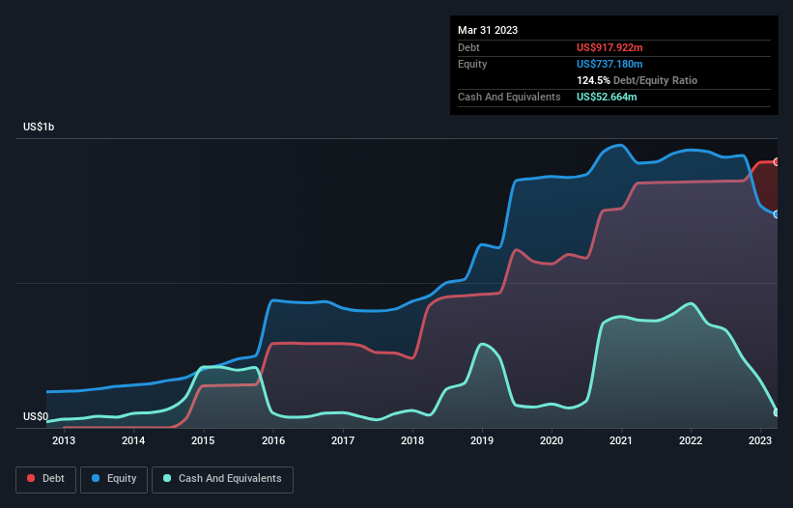Click the US$0 y-axis label
The width and height of the screenshot is (793, 508).
36,416
